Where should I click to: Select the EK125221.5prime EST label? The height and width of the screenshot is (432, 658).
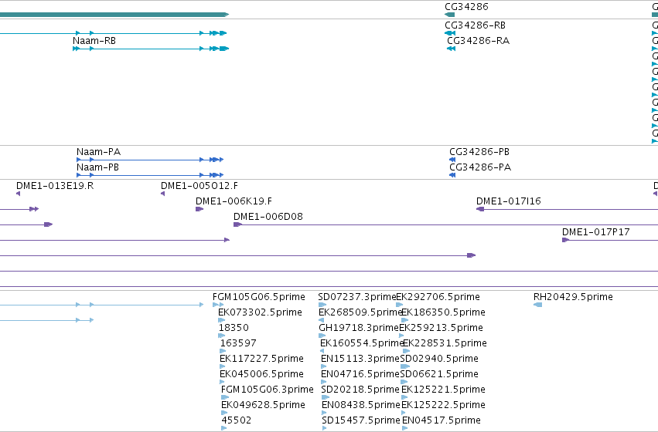coord(443,390)
